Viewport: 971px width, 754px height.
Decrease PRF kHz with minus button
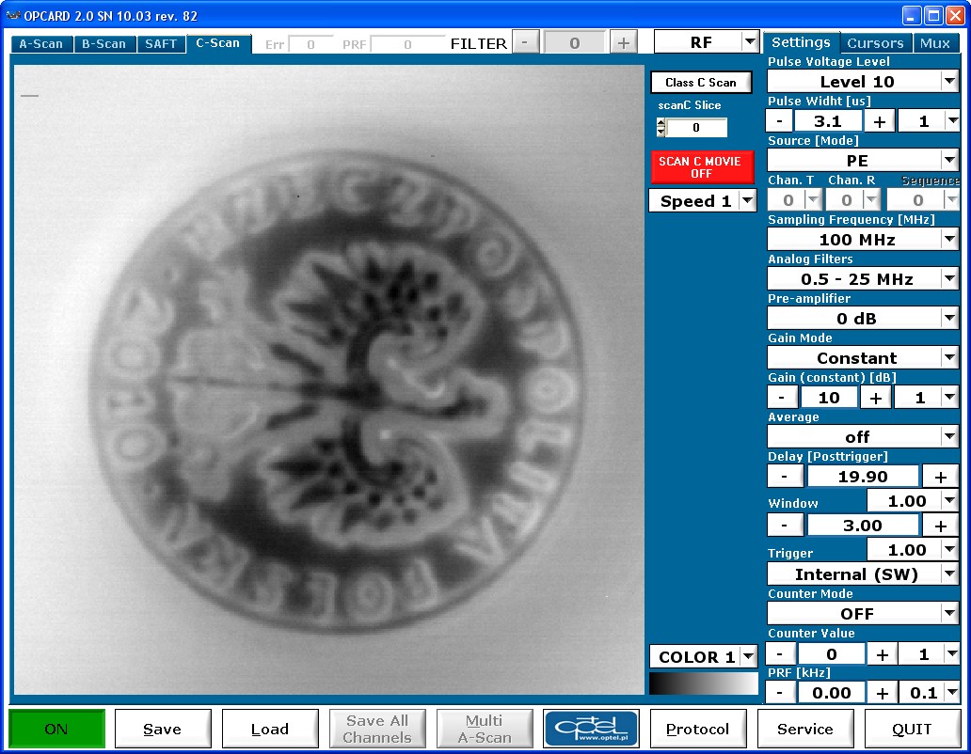tap(780, 693)
